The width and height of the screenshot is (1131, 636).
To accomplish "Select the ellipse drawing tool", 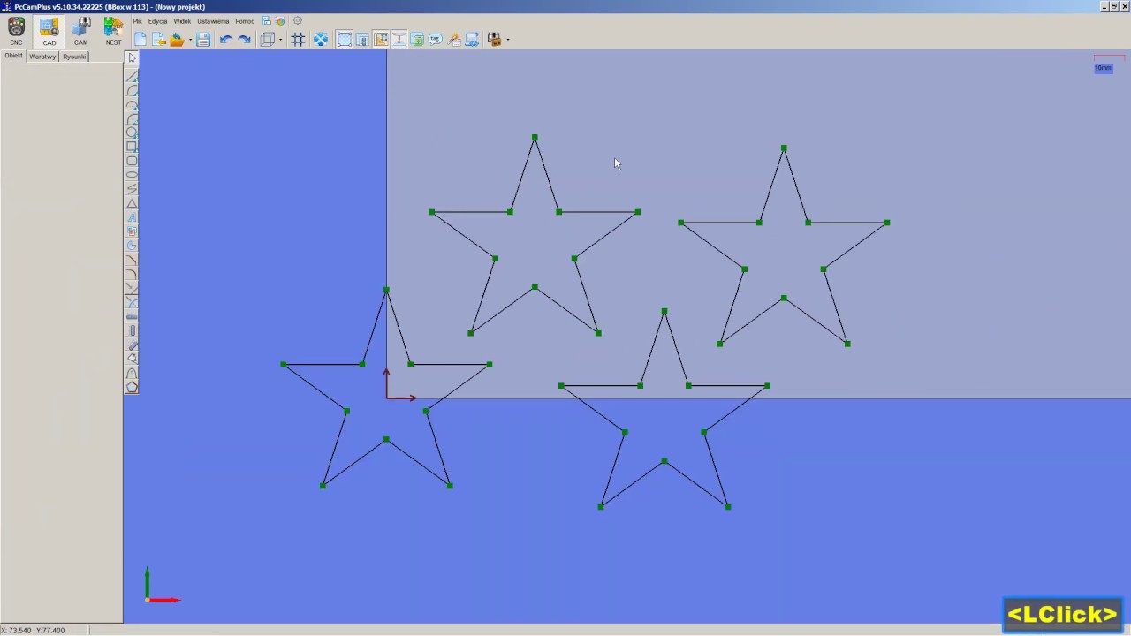I will point(132,175).
